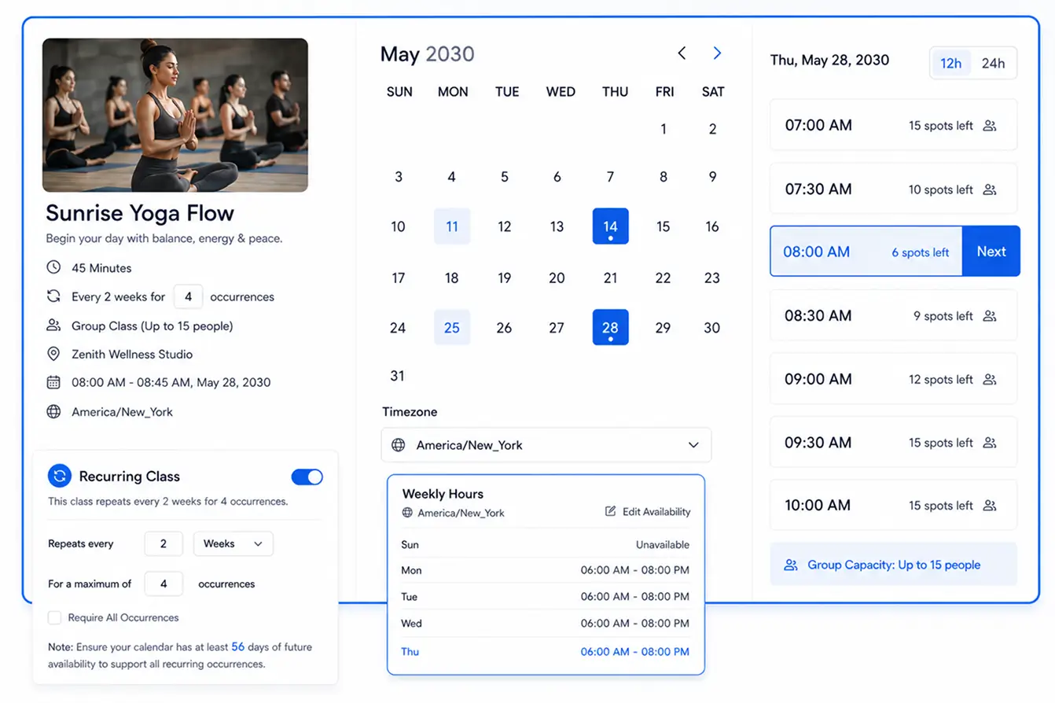
Task: Select May 11 on calendar
Action: click(452, 226)
